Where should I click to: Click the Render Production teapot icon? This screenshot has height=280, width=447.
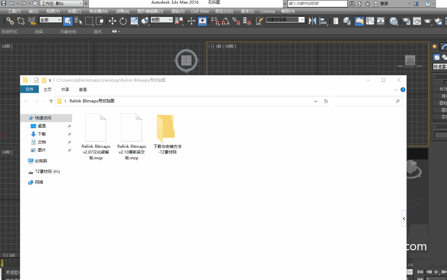[428, 21]
